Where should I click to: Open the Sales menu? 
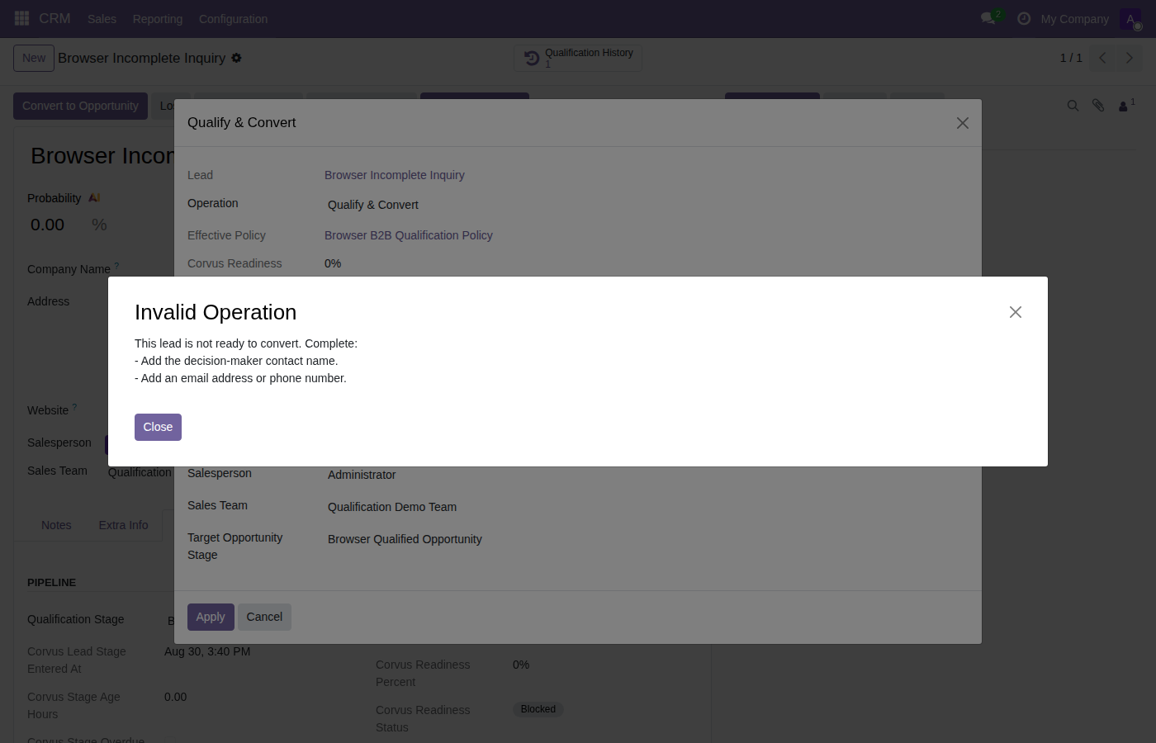click(x=102, y=19)
